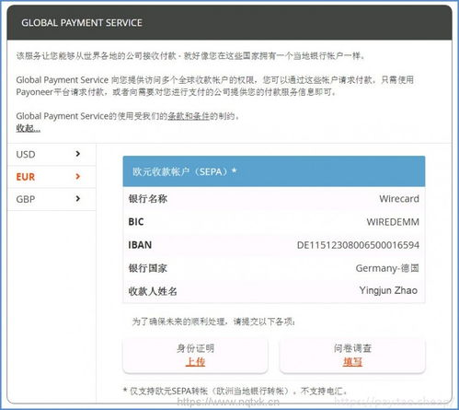459x410 pixels.
Task: Click the 欧元收款帐户 (SEPA) header
Action: (274, 171)
